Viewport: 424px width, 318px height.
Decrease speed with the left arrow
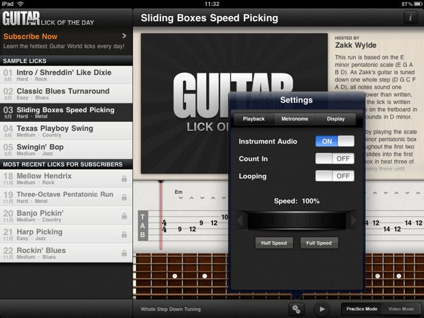click(240, 221)
